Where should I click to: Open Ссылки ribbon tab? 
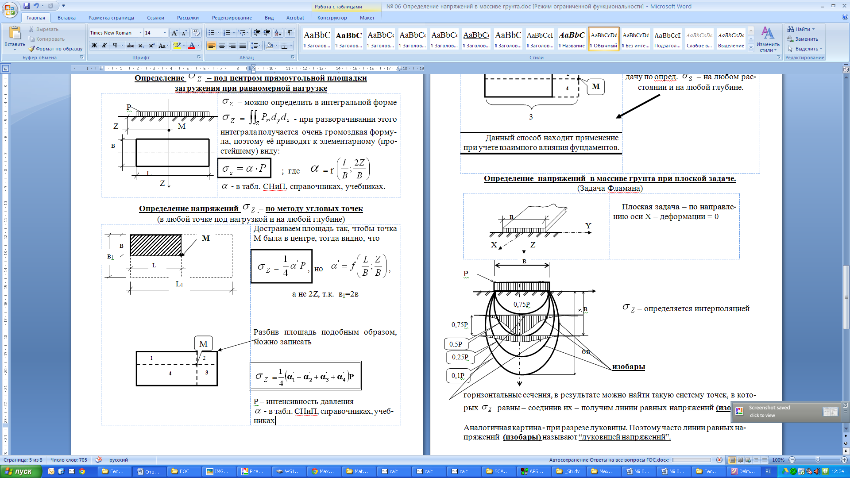tap(155, 18)
